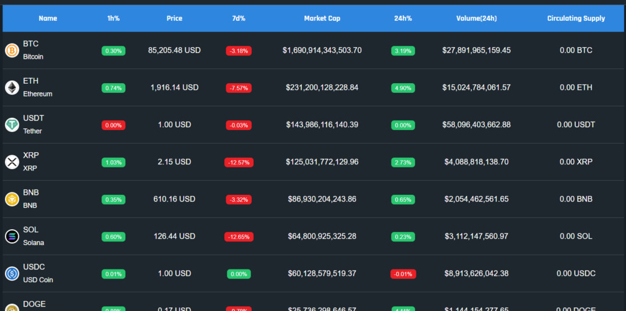Select the Ethereum name label
The height and width of the screenshot is (311, 626).
pos(37,94)
